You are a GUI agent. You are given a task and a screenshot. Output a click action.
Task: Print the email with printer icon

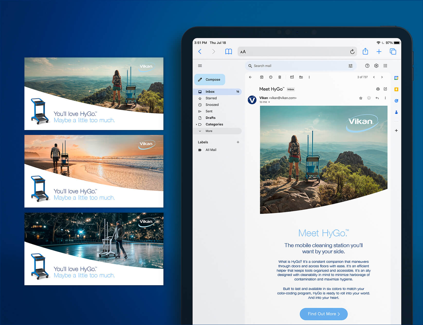(378, 89)
